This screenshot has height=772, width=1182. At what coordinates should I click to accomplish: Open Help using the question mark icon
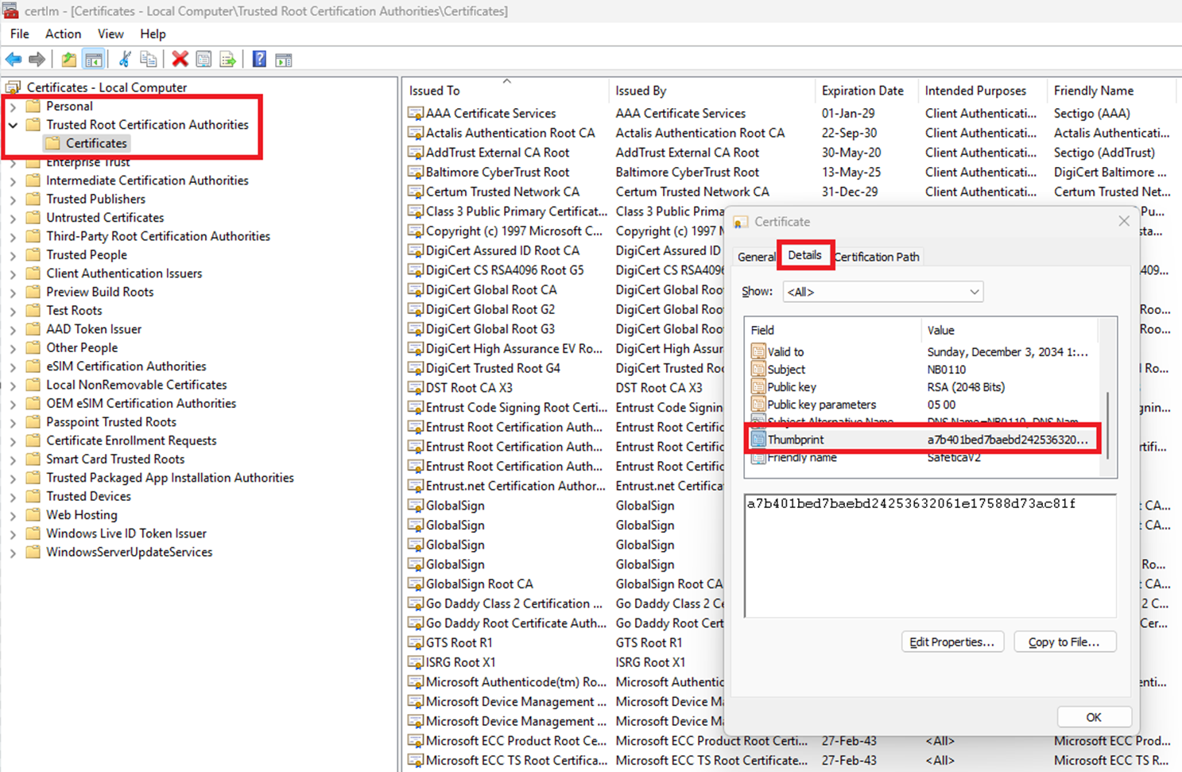point(259,59)
